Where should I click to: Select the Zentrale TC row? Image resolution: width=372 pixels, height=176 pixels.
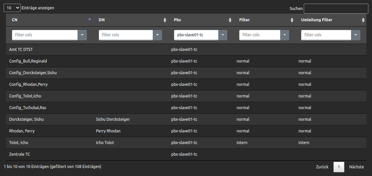coord(186,154)
